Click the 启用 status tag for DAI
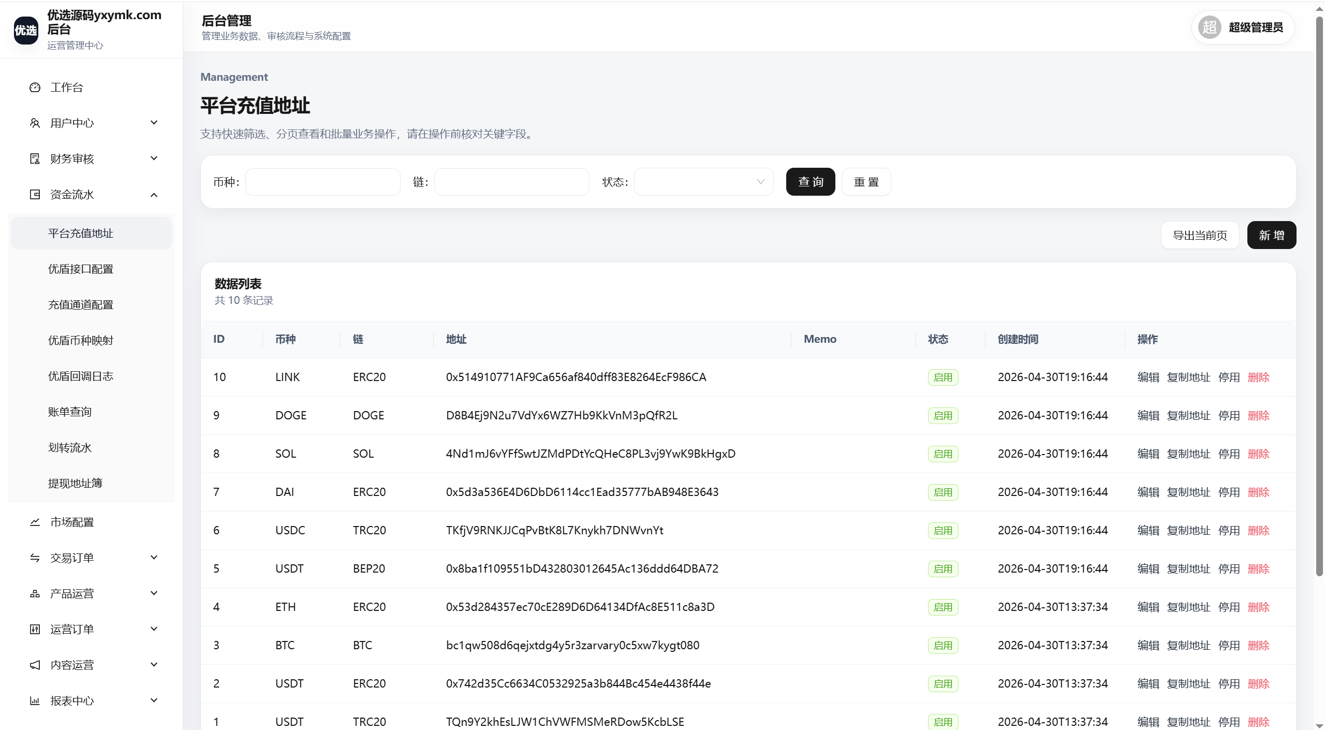Screen dimensions: 1325x730 pos(943,492)
